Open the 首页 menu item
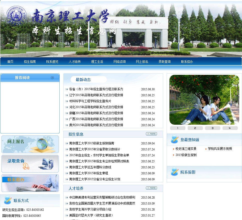Viewport: 242px width, 220px height. coord(10,62)
